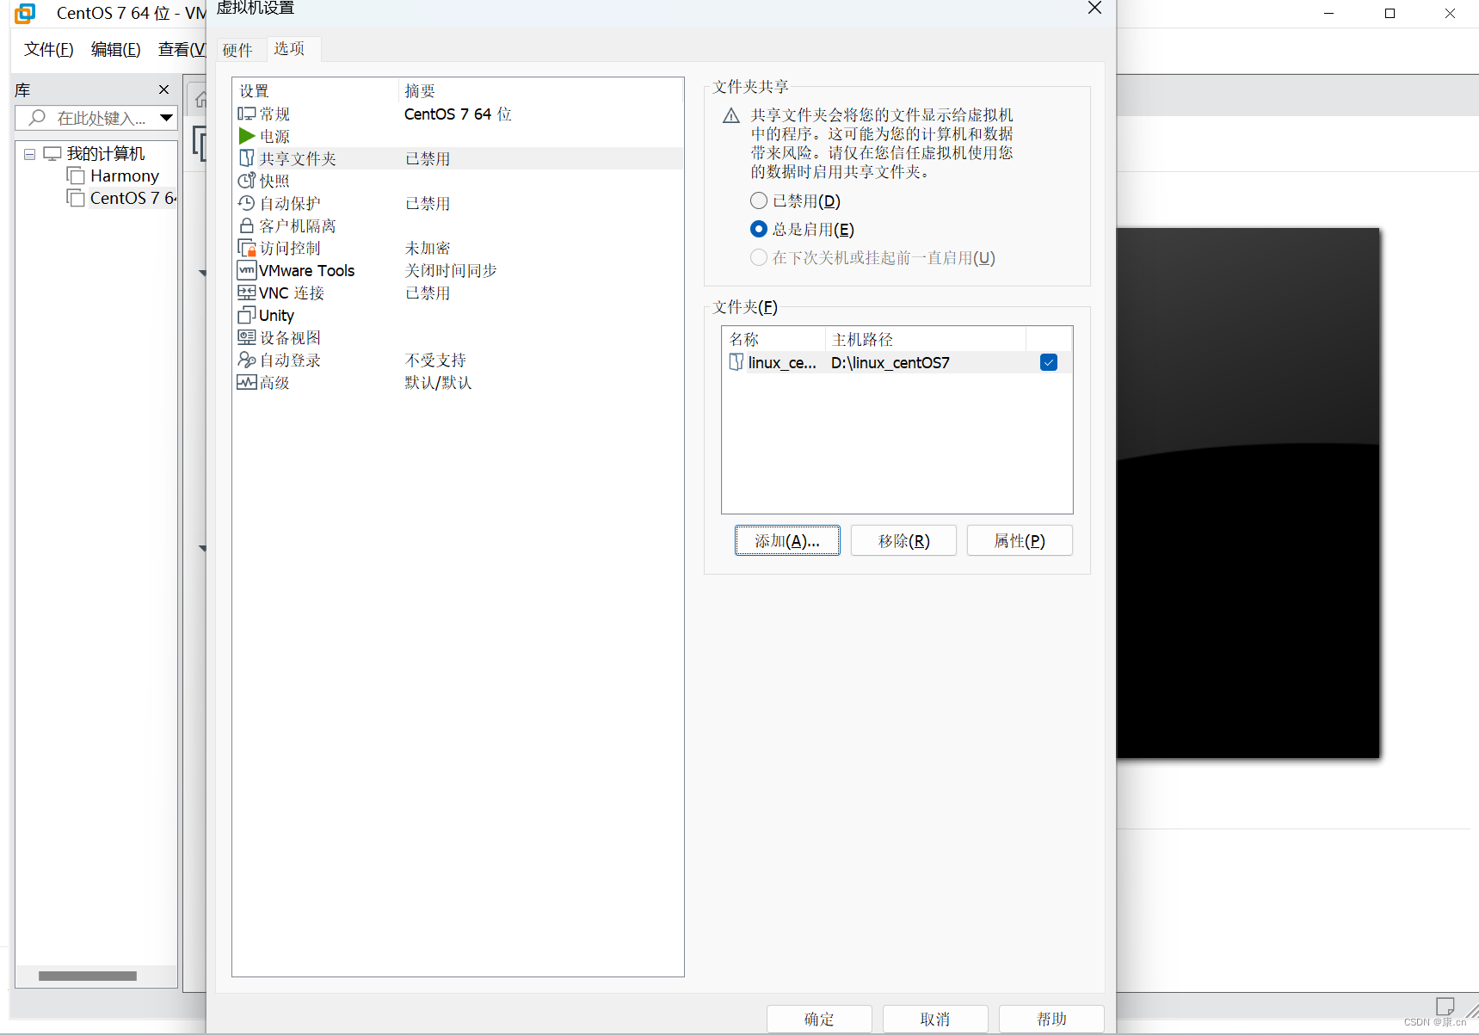Open the 编辑 menu
1479x1035 pixels.
pos(115,49)
